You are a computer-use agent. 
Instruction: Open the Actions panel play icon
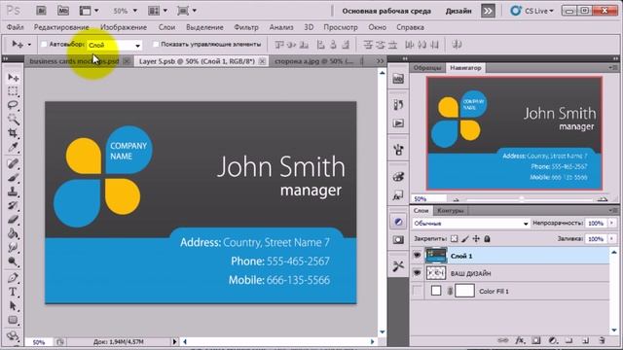pyautogui.click(x=398, y=123)
